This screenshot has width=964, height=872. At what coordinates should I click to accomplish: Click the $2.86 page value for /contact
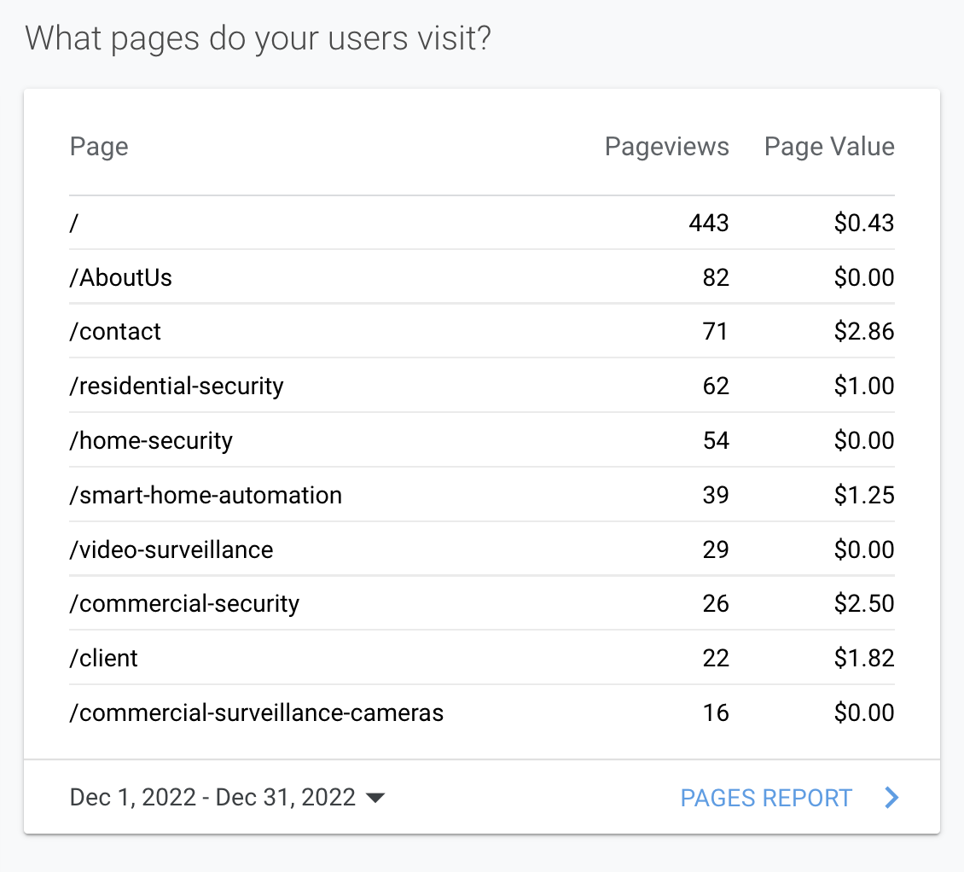point(864,332)
